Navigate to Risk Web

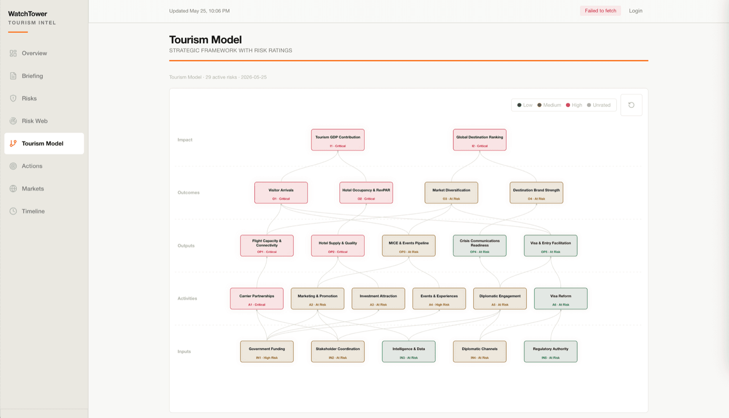[x=44, y=121]
